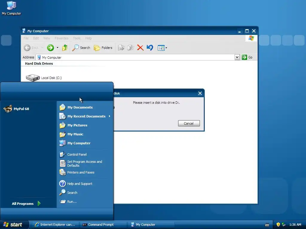
Task: Open Printers and Faxes
Action: (x=77, y=172)
